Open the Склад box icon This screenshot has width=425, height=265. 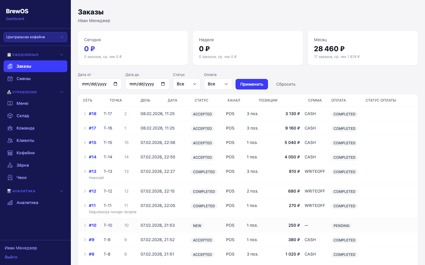coord(10,116)
